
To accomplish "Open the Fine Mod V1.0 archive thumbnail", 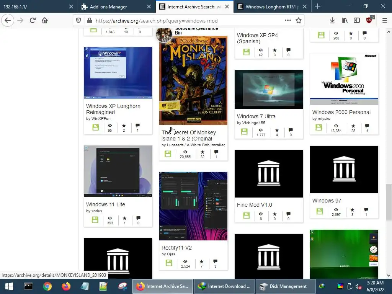I will [x=268, y=174].
